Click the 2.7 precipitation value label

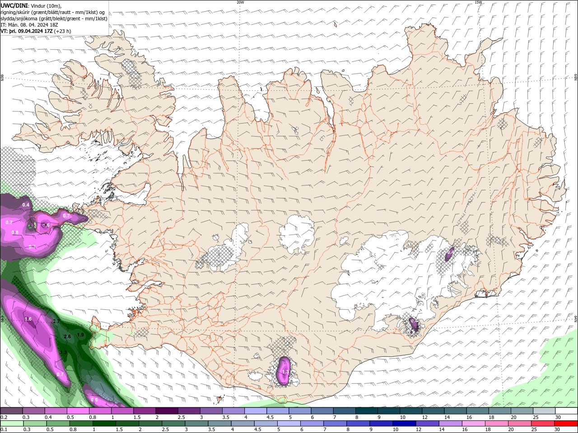click(56, 321)
